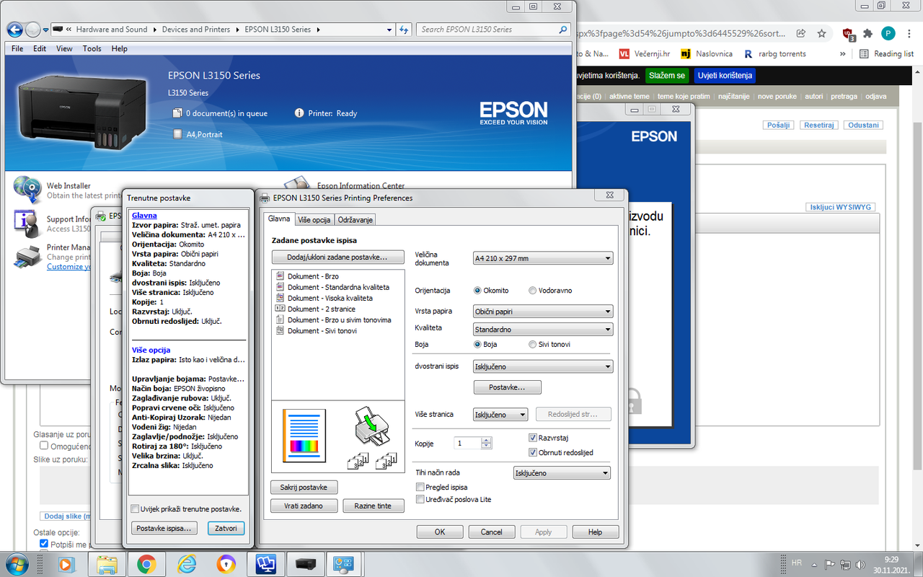Click Postavke button under dvostrani ispis
Viewport: 923px width, 577px height.
tap(507, 387)
